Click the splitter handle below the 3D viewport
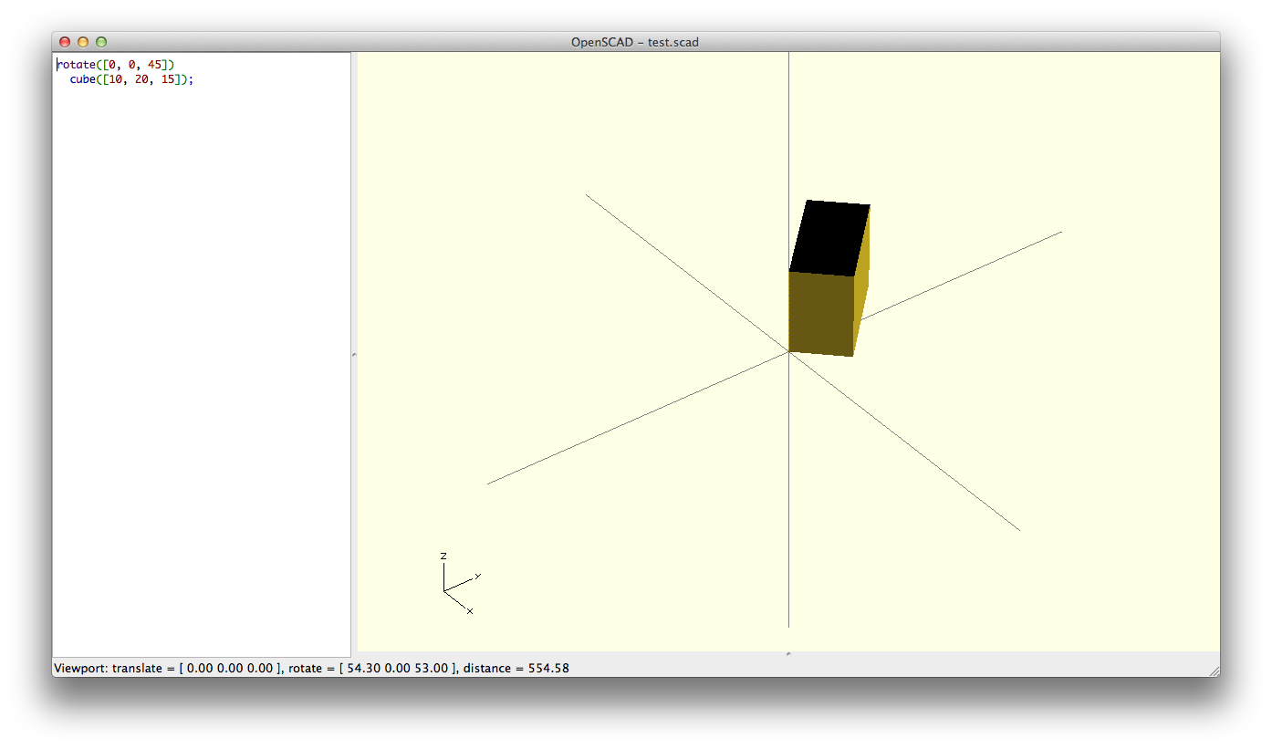 pos(788,653)
